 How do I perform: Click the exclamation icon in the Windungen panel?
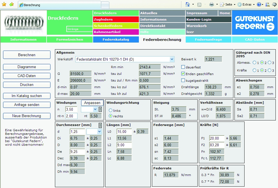tap(100, 109)
